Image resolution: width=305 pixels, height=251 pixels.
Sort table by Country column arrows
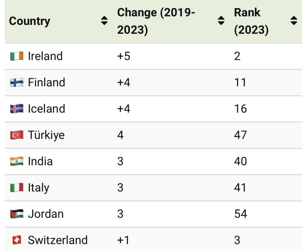104,21
